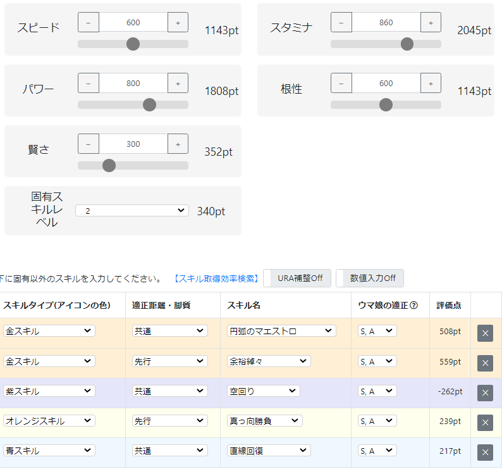Delete the 真っ向勝負 skill row

[485, 423]
